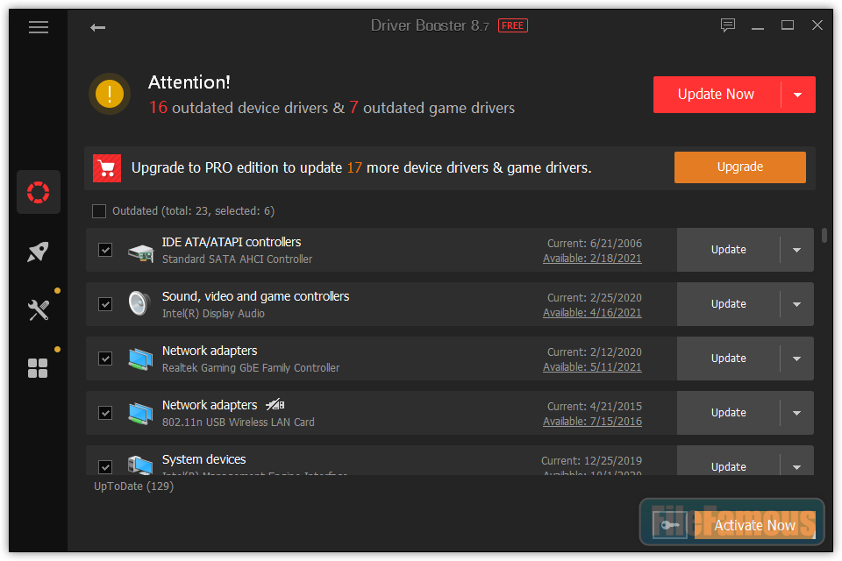842x561 pixels.
Task: Expand the UpToDate (129) section
Action: [x=133, y=486]
